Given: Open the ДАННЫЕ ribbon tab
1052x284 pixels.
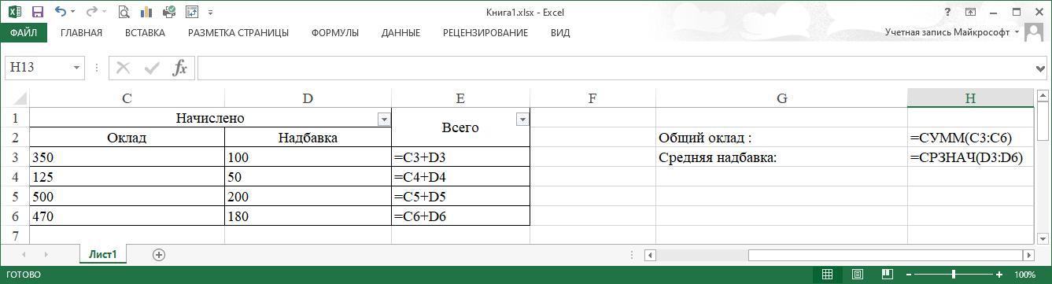Looking at the screenshot, I should 400,33.
